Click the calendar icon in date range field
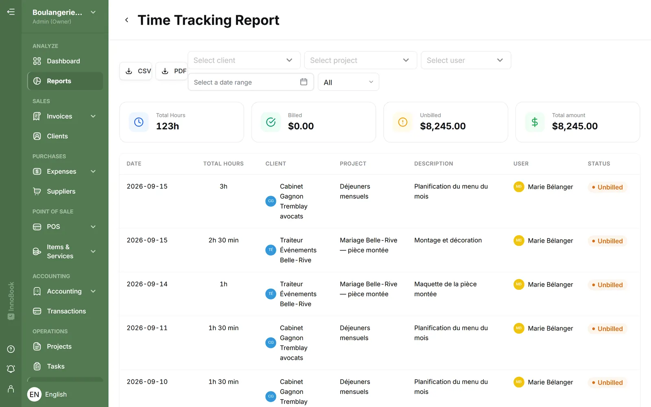Image resolution: width=651 pixels, height=407 pixels. 304,82
